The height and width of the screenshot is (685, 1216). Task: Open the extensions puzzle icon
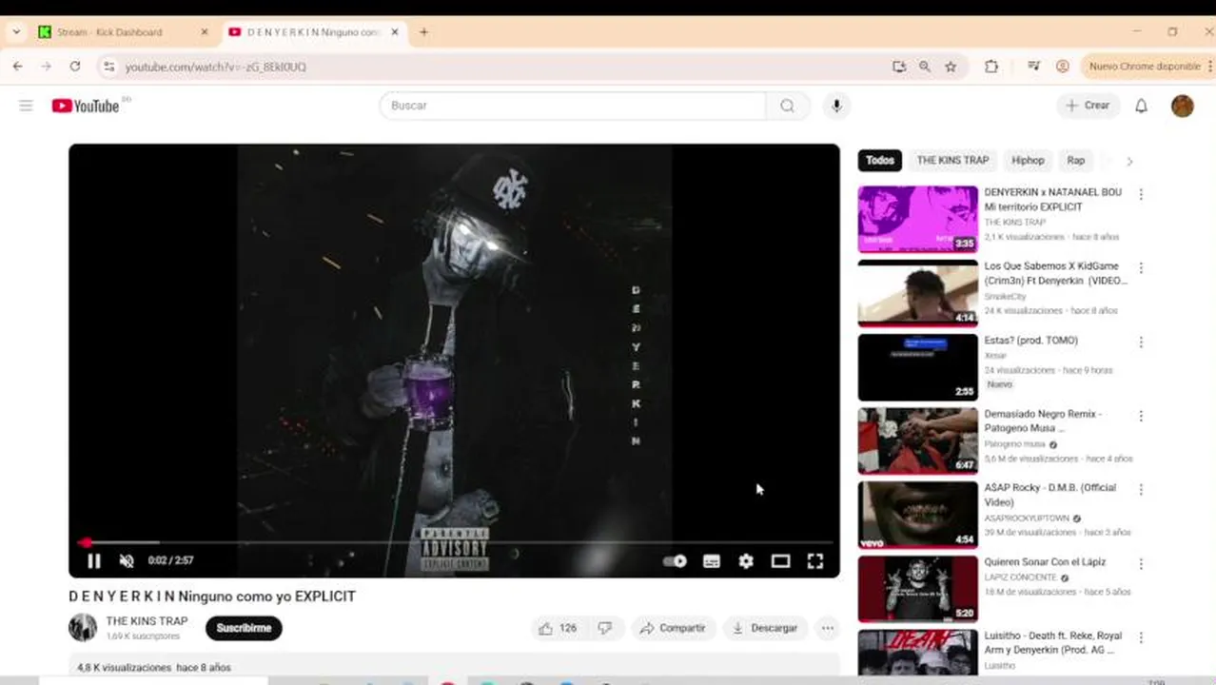(990, 67)
